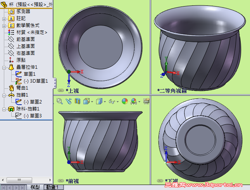Click the 除料-旋轉1 cut-revolve icon
Screen dimensions: 250x190
tap(11, 109)
